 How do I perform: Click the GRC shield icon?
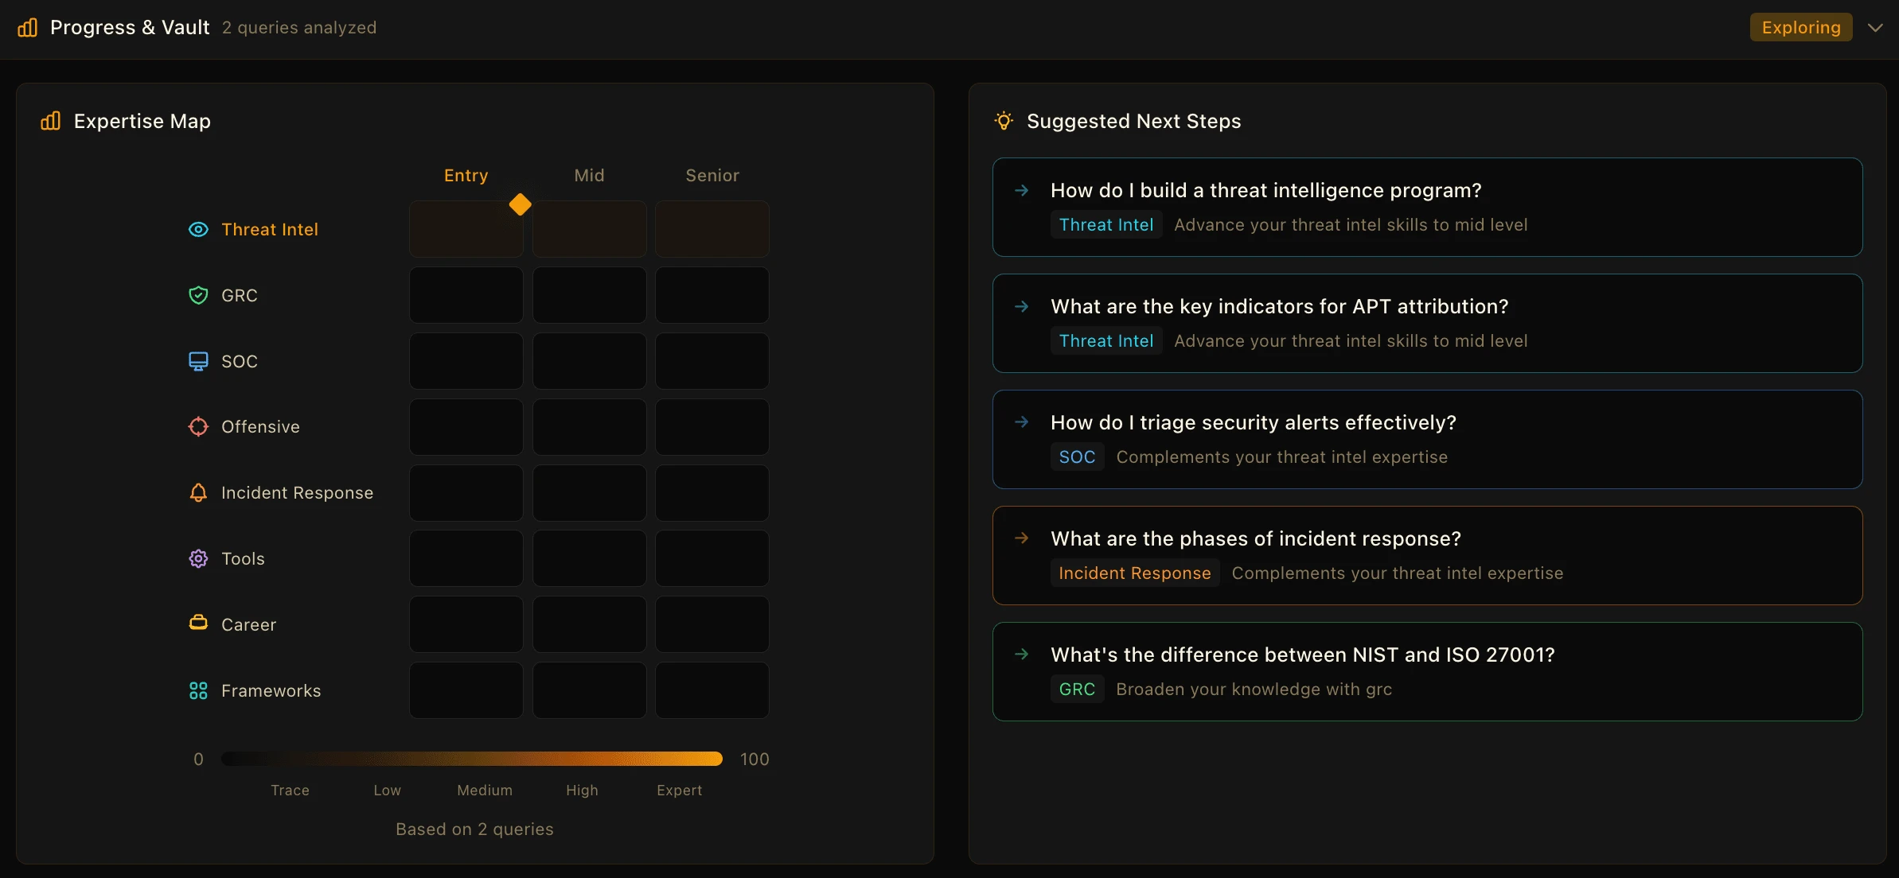(x=198, y=296)
